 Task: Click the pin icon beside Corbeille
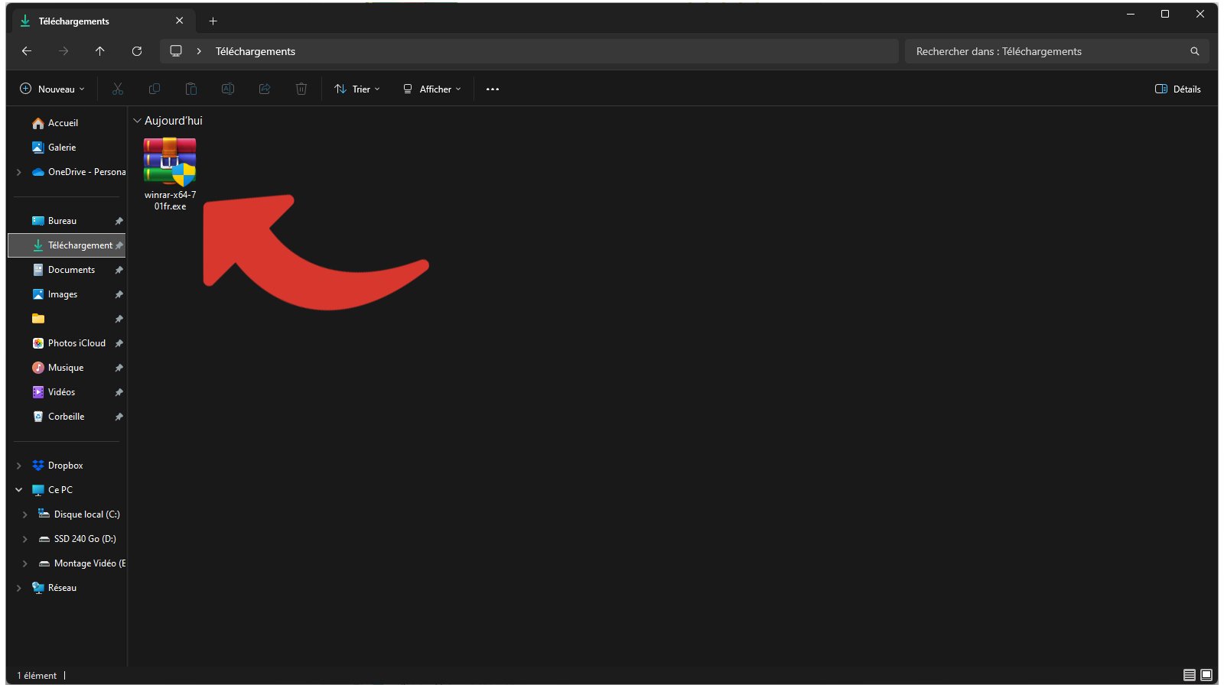[x=119, y=417]
